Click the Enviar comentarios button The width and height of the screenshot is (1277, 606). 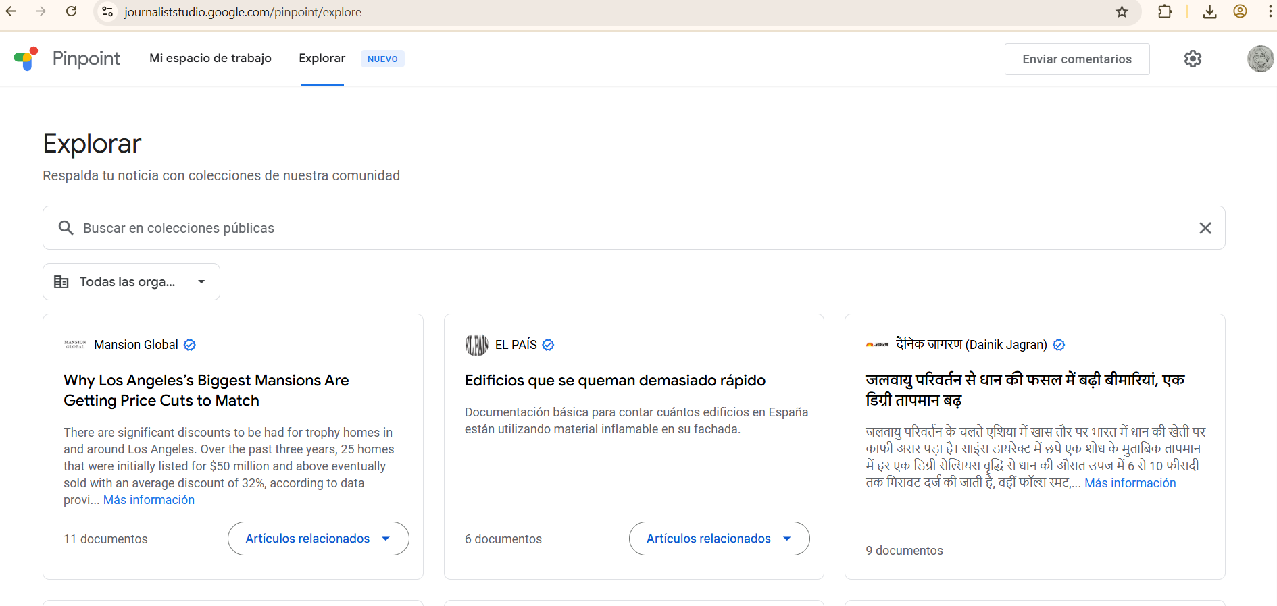click(1076, 59)
